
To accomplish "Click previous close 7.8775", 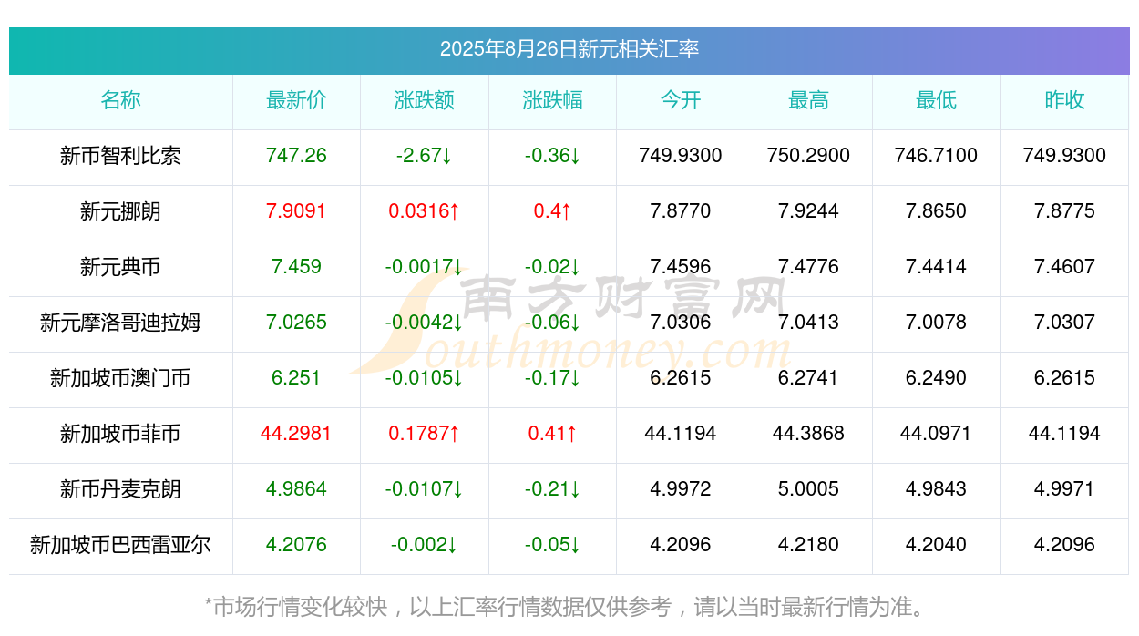I will click(x=1064, y=211).
